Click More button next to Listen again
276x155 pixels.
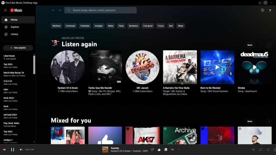point(250,45)
